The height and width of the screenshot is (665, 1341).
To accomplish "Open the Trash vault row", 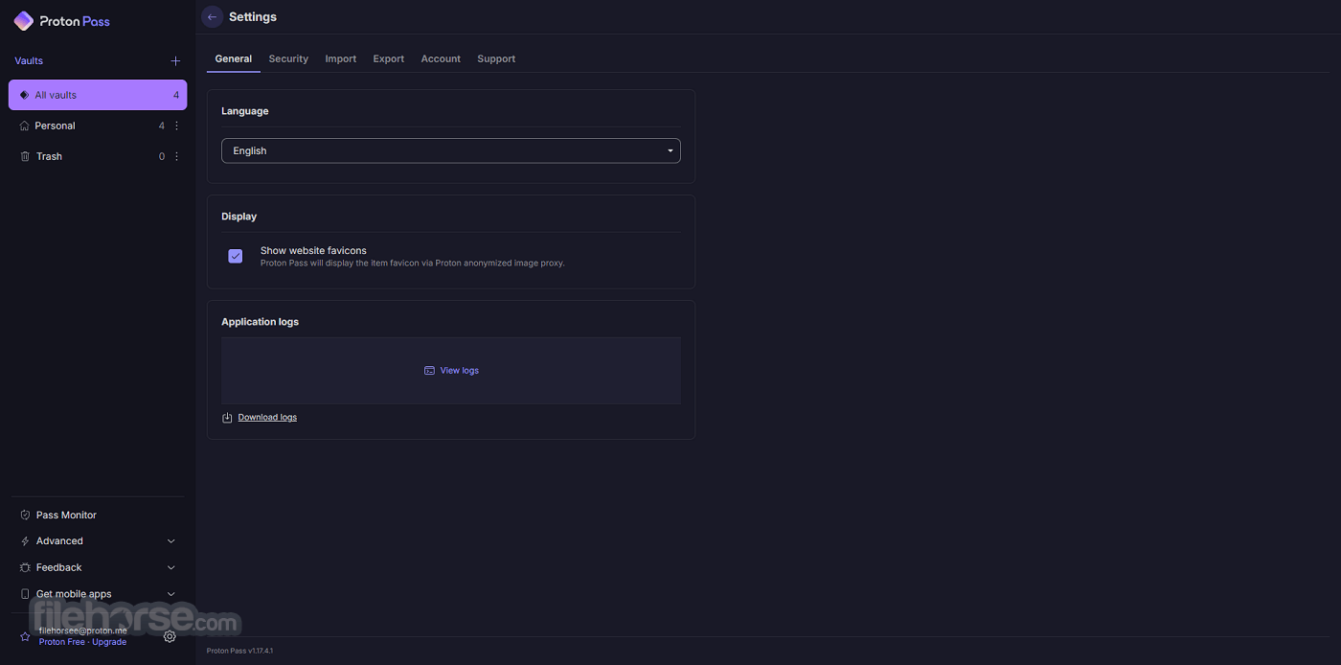I will (98, 156).
